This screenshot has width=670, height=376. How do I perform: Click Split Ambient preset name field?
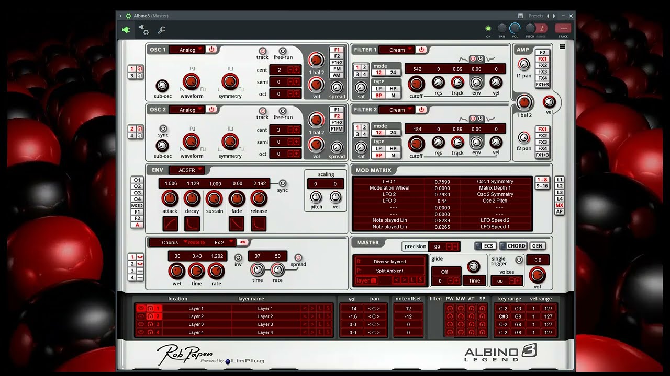(389, 271)
